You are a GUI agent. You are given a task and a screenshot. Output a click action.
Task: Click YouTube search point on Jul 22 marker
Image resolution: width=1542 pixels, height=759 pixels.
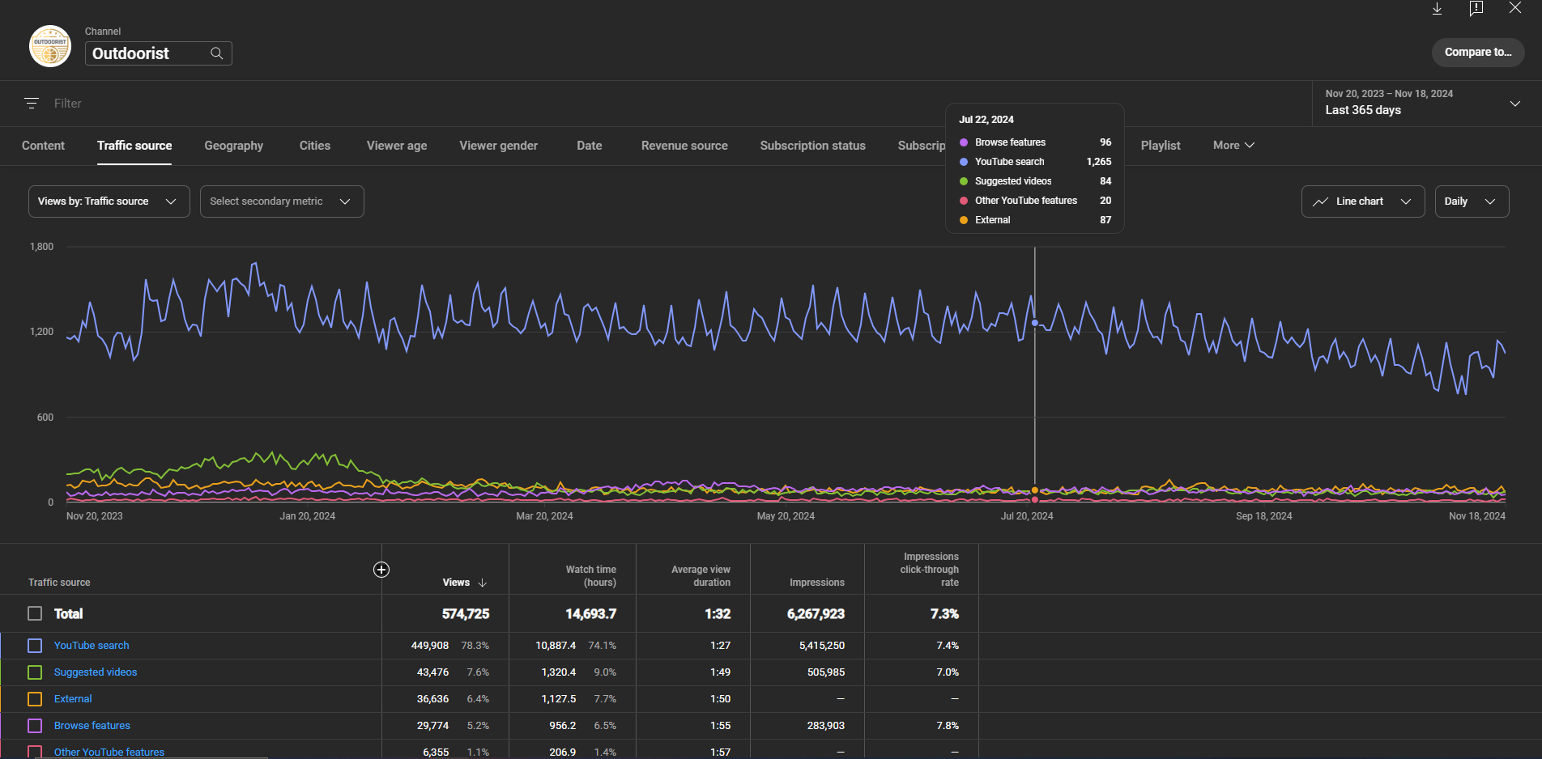coord(1035,323)
